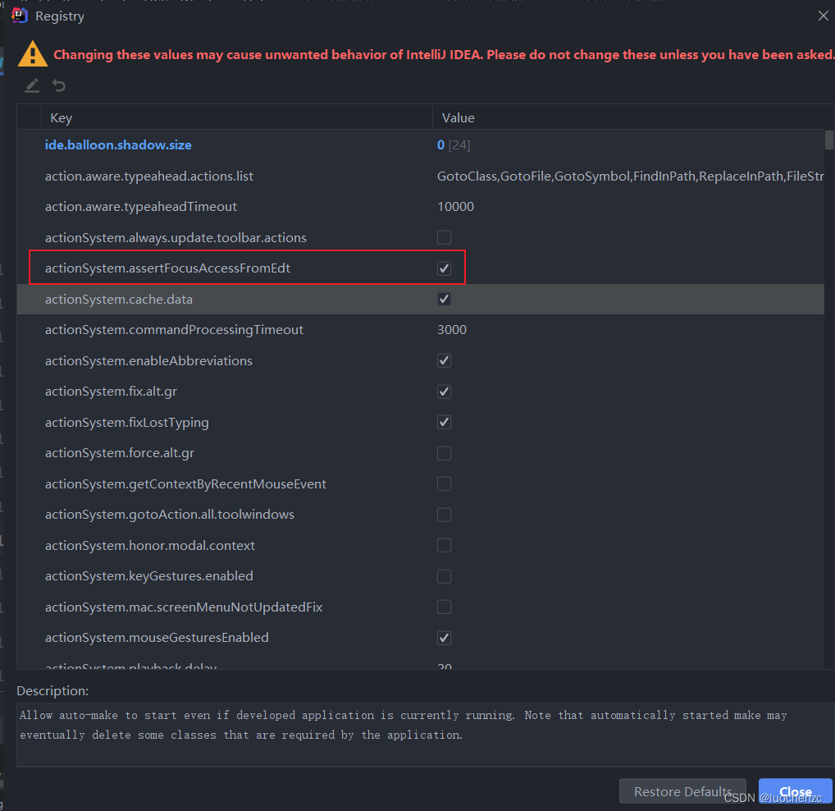Screen dimensions: 835x811
Task: Click the Restore Defaults button
Action: (682, 790)
